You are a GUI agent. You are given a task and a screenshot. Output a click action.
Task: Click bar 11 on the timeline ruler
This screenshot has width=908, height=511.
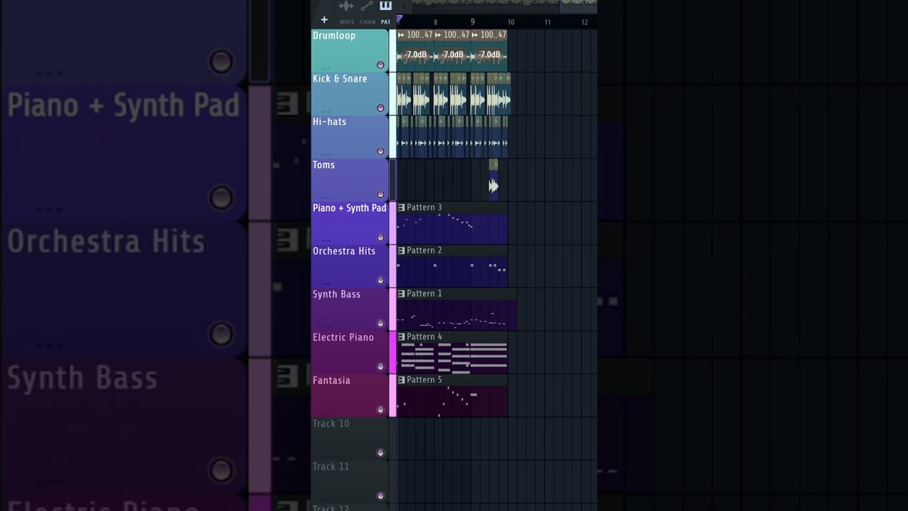[x=548, y=23]
